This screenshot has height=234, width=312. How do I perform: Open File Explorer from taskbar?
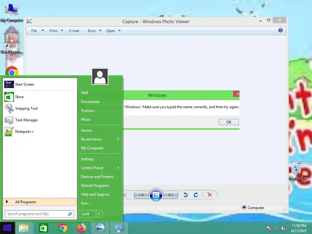(x=24, y=228)
